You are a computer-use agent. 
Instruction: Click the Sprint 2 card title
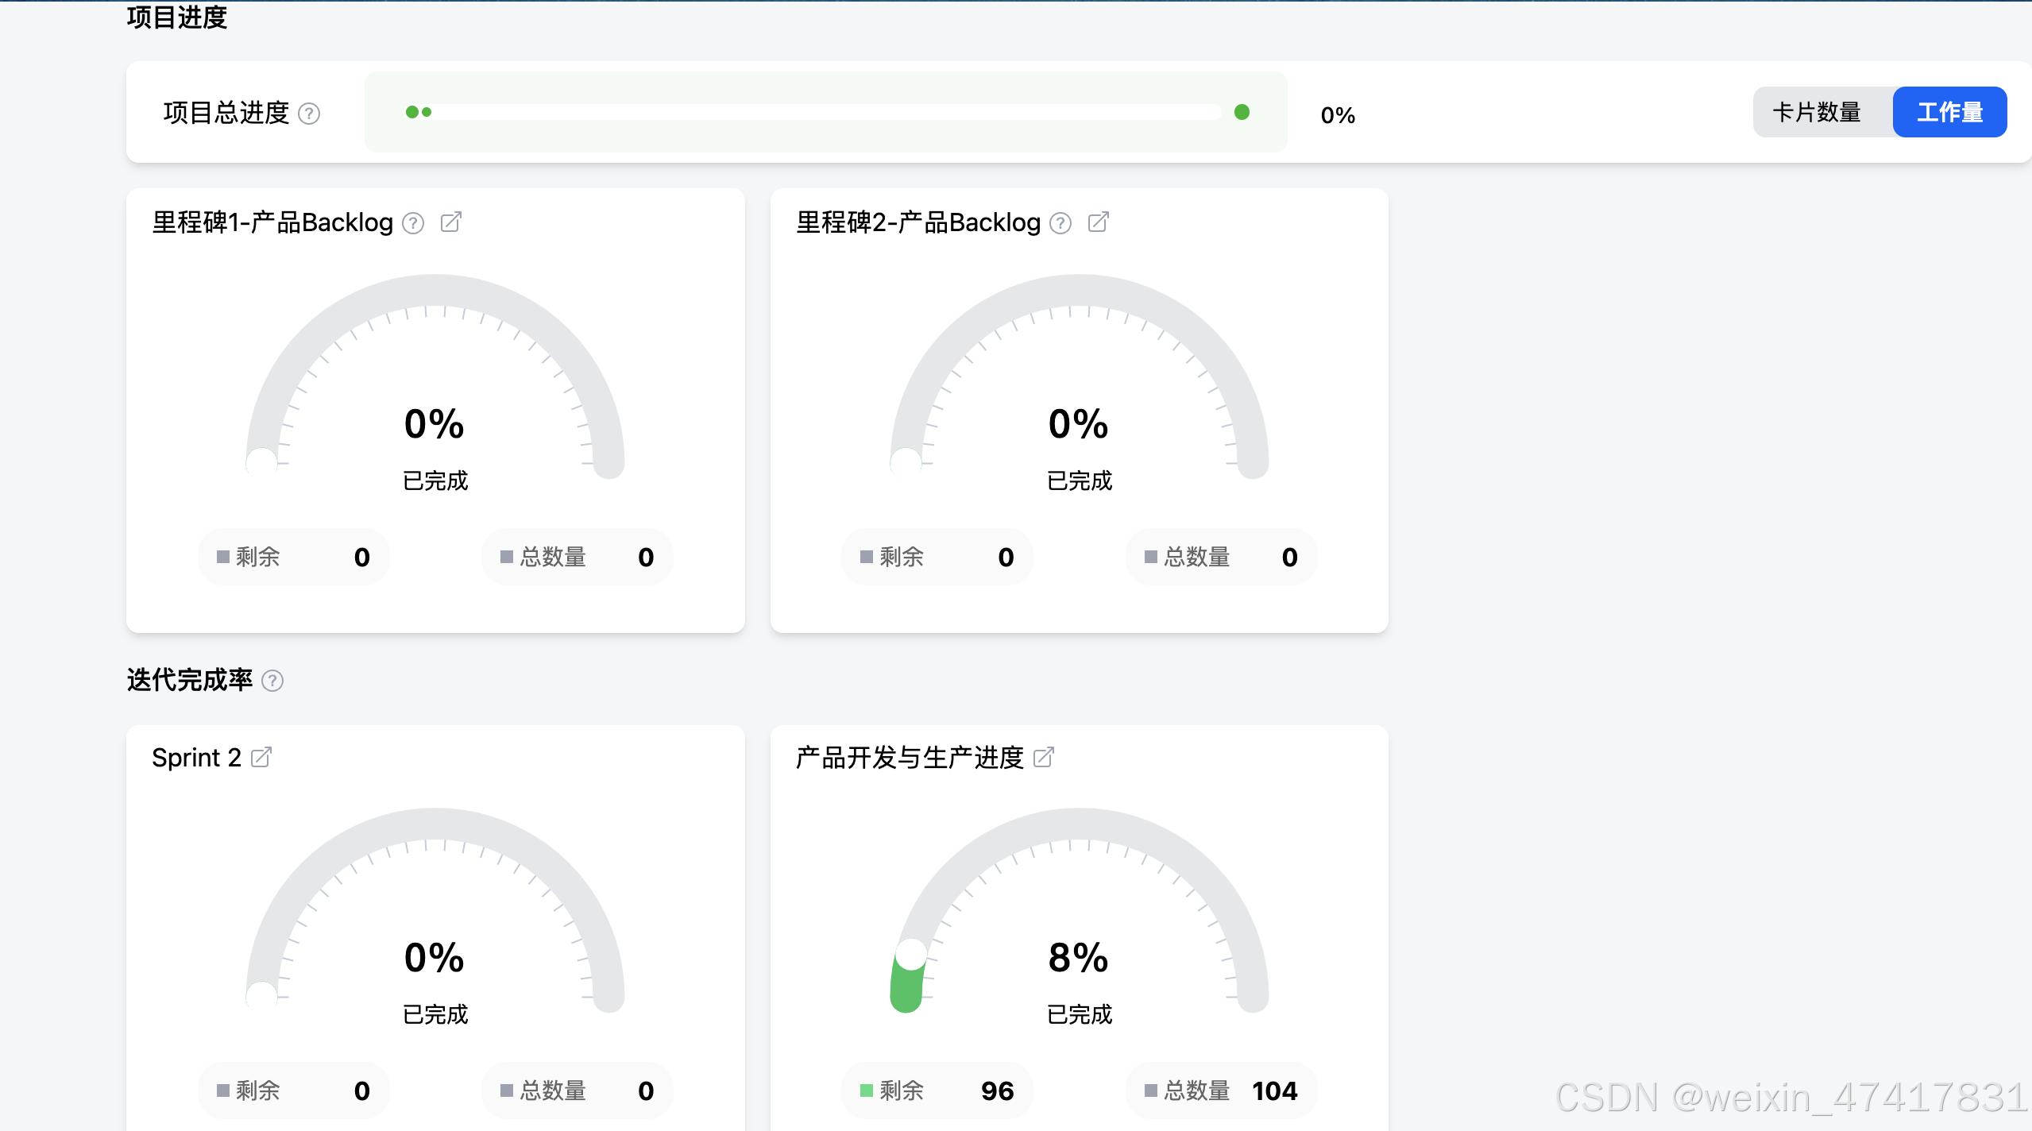196,758
